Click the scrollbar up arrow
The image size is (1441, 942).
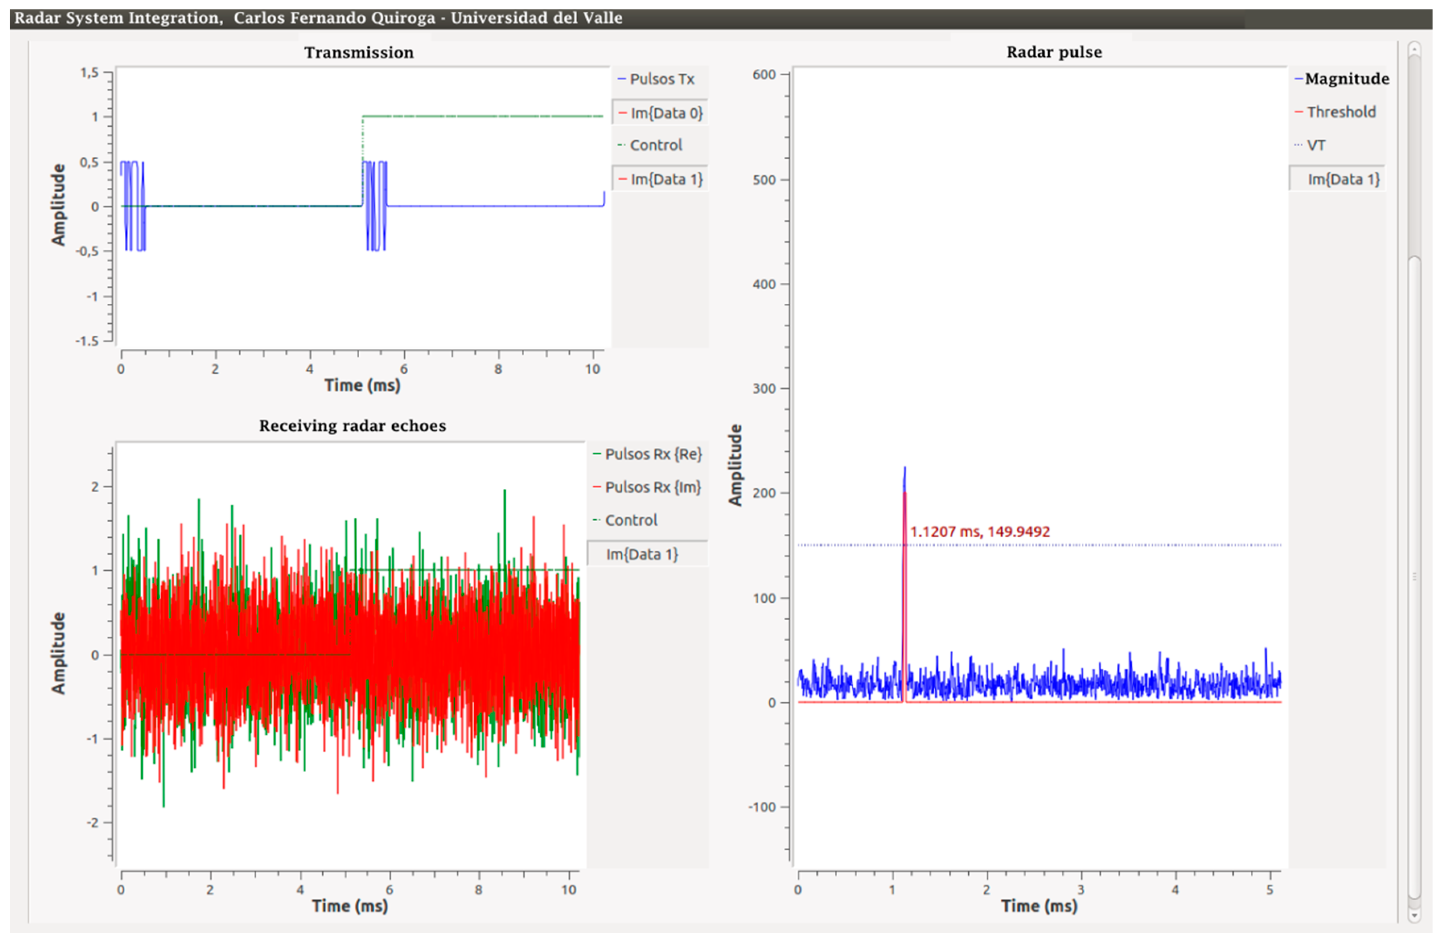[x=1414, y=49]
